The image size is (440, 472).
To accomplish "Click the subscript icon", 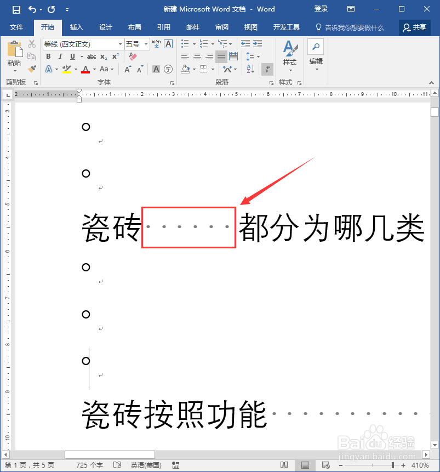I will pos(103,56).
